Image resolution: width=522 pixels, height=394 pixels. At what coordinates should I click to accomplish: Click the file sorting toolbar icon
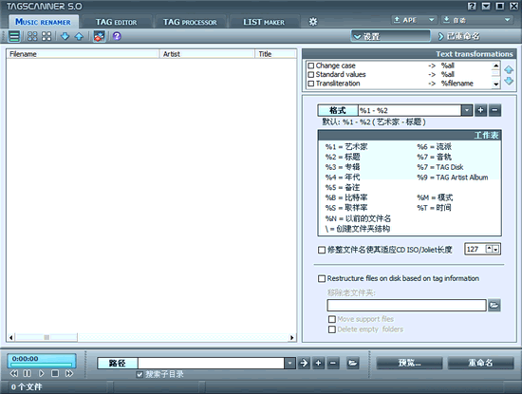(x=99, y=36)
